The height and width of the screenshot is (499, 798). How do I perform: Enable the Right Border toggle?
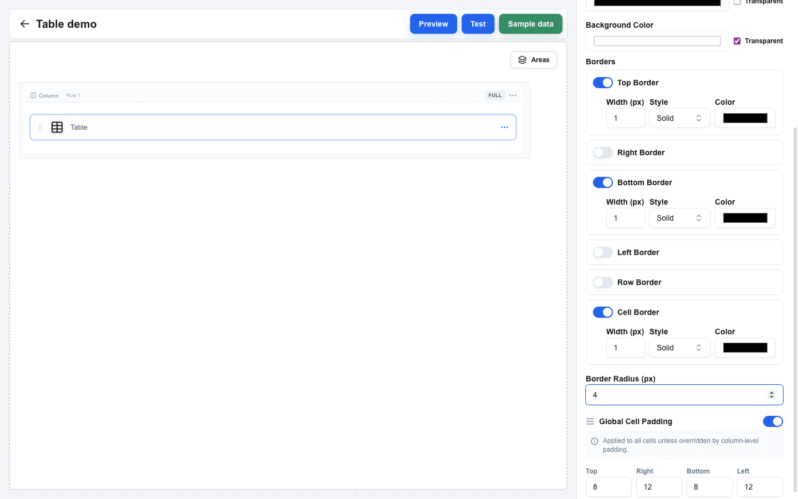tap(603, 152)
